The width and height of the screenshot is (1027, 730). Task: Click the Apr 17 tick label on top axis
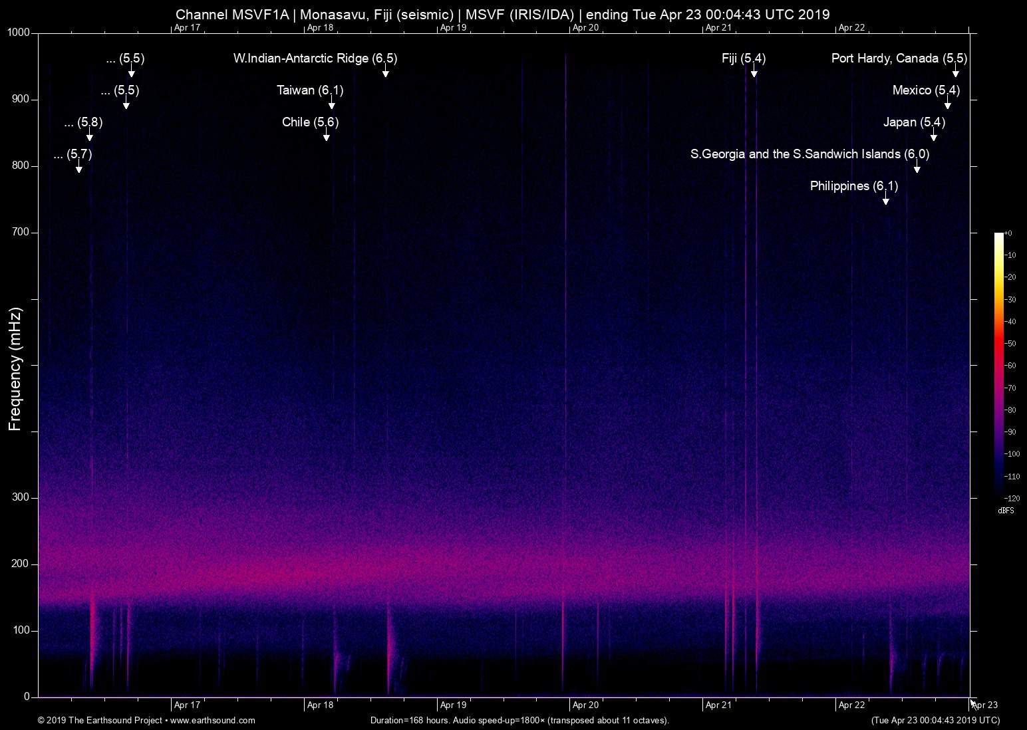tap(188, 28)
